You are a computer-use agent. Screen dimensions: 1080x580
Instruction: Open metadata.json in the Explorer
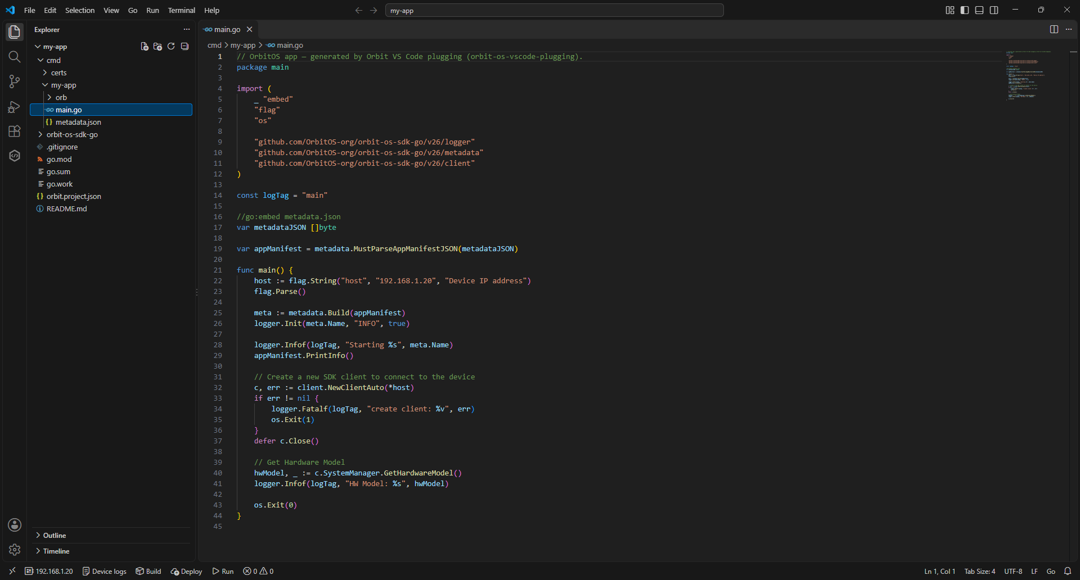click(78, 122)
